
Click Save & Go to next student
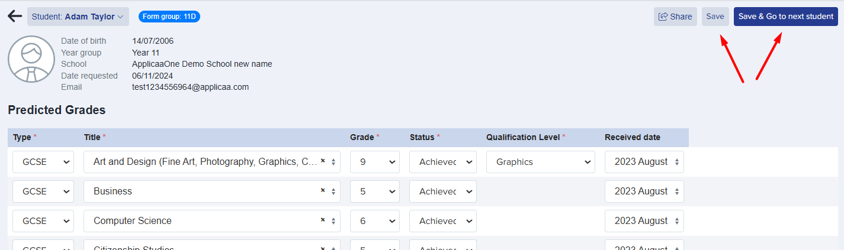pyautogui.click(x=786, y=17)
